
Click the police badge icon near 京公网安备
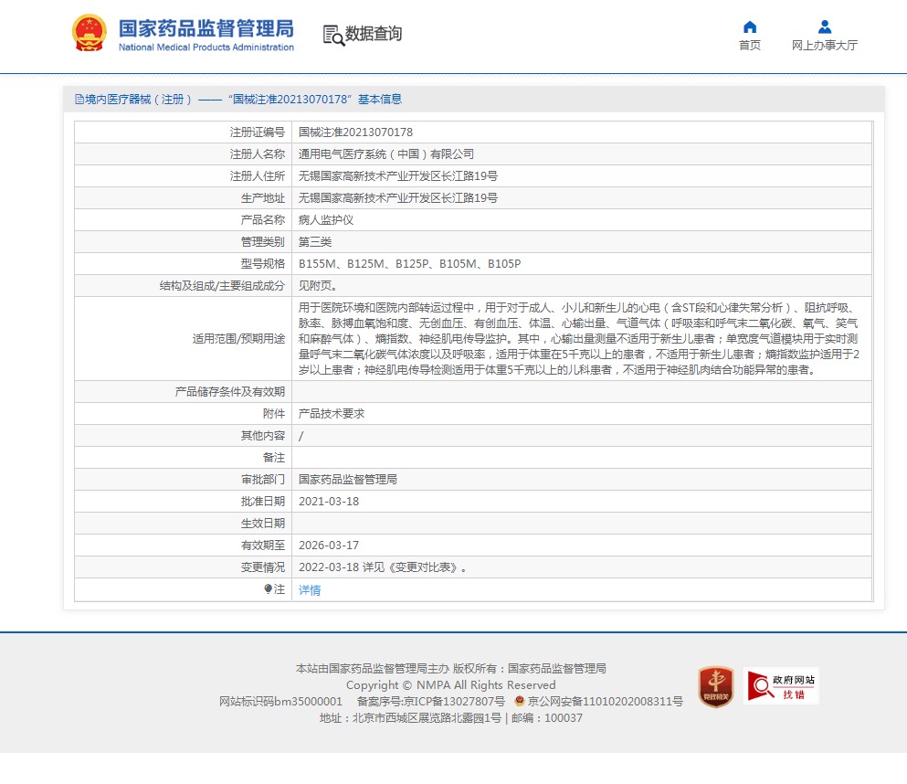click(x=520, y=701)
